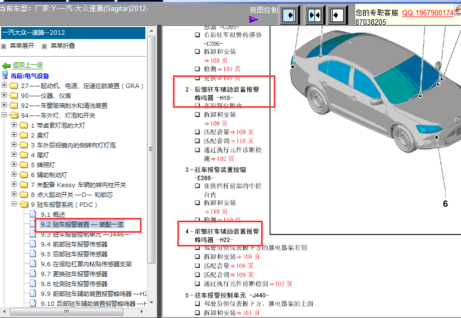
Task: Expand the 3 车外后视镜内的侧转向灯灯泡 node
Action: [14, 145]
